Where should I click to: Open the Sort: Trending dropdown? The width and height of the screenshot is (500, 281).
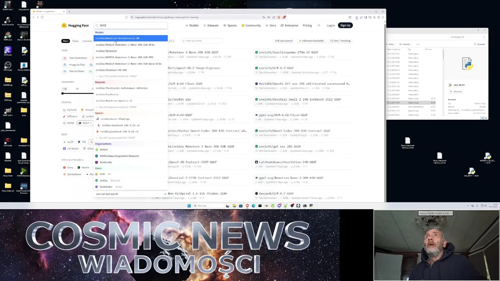340,41
